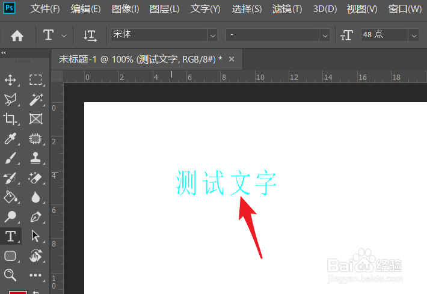Click the 宋体 font name field
Screen dimensions: 427x294
pos(159,35)
